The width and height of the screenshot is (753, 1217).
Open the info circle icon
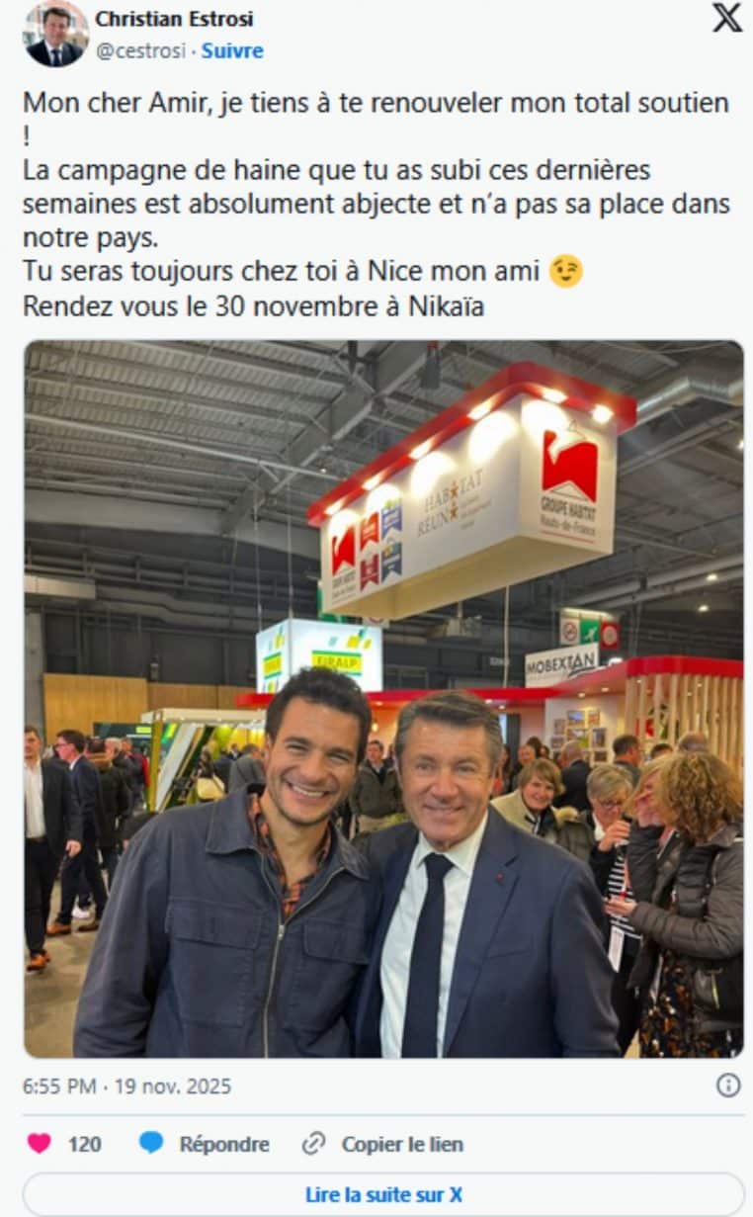(x=728, y=1086)
